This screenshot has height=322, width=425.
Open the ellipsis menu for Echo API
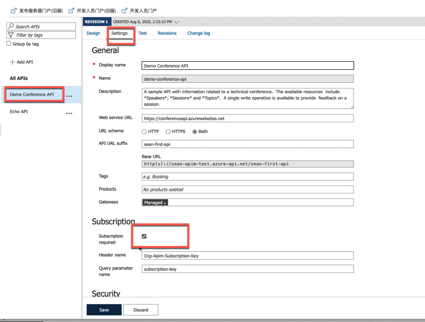pos(69,113)
